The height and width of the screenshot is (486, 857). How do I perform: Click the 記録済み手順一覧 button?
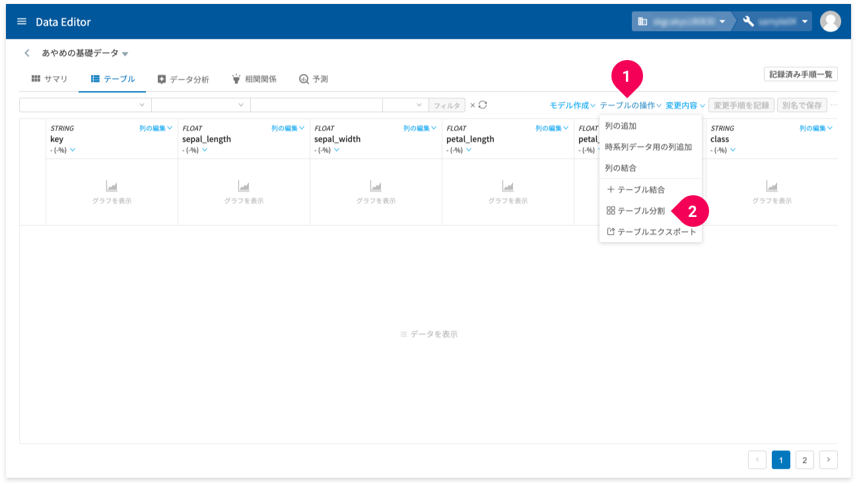click(800, 74)
